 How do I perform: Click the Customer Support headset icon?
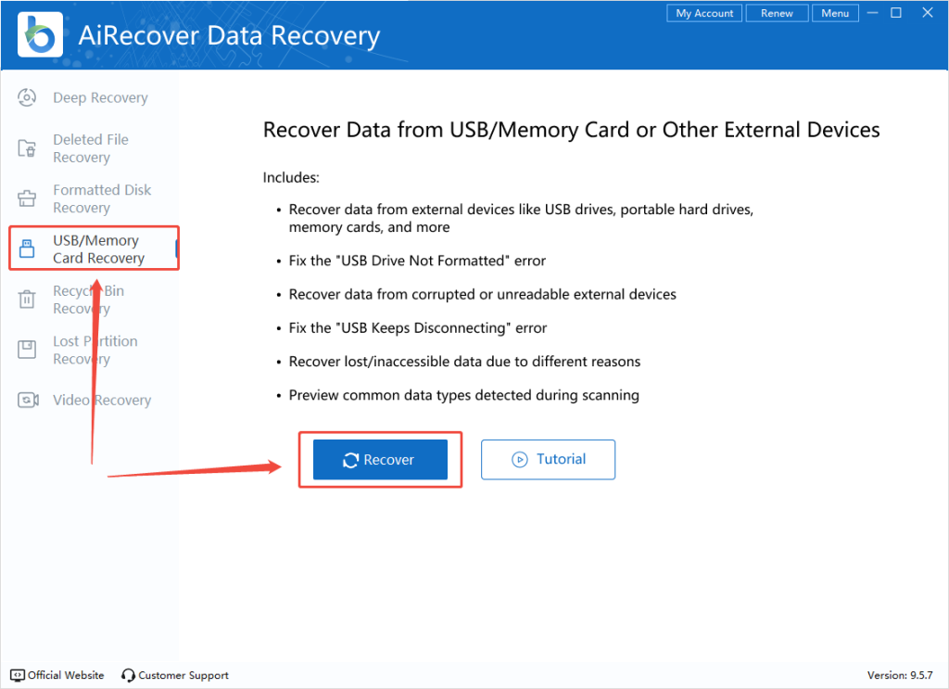[x=127, y=675]
